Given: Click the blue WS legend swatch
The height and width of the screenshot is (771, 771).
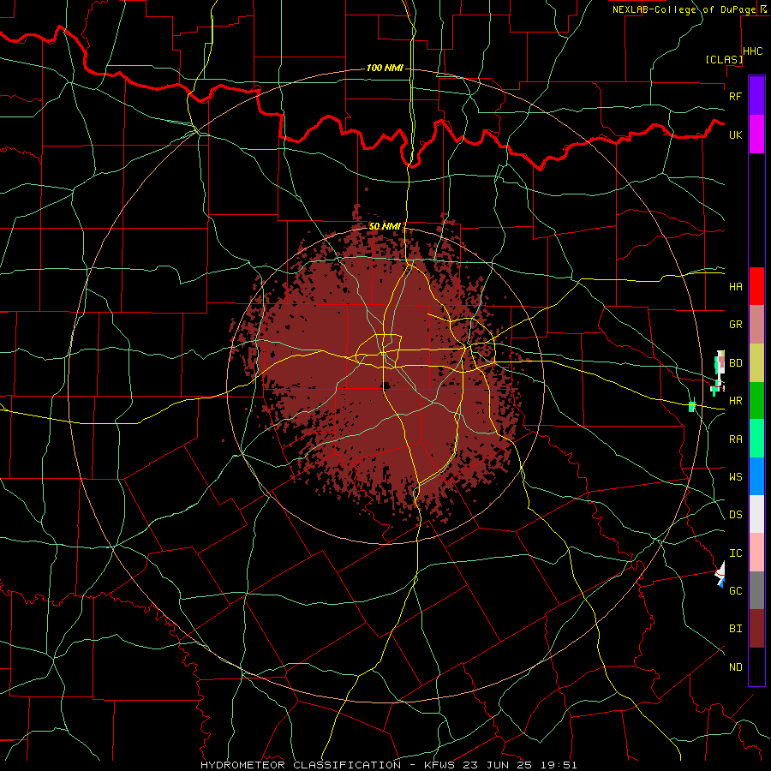Looking at the screenshot, I should 756,476.
